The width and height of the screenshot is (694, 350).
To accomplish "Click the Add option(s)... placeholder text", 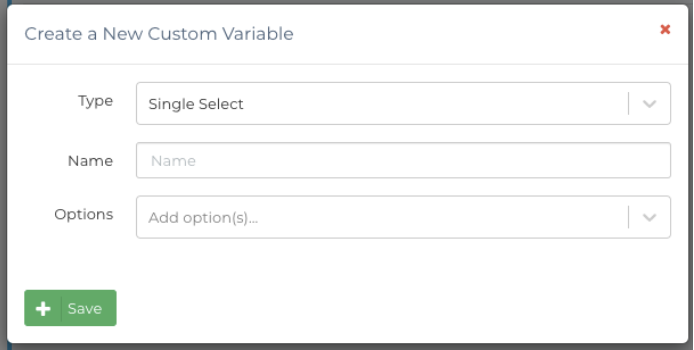I will 203,218.
